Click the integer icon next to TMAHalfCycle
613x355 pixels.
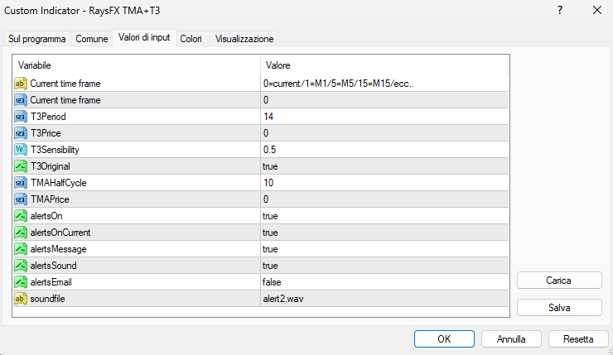coord(21,183)
